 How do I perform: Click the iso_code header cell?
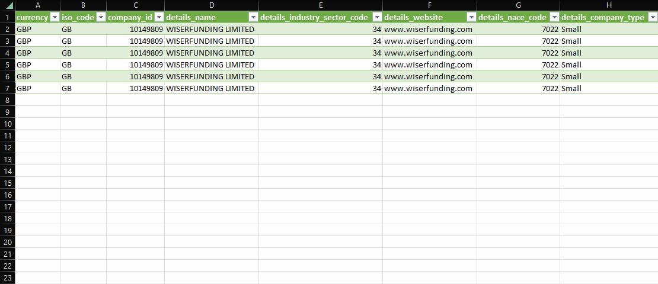tap(83, 18)
